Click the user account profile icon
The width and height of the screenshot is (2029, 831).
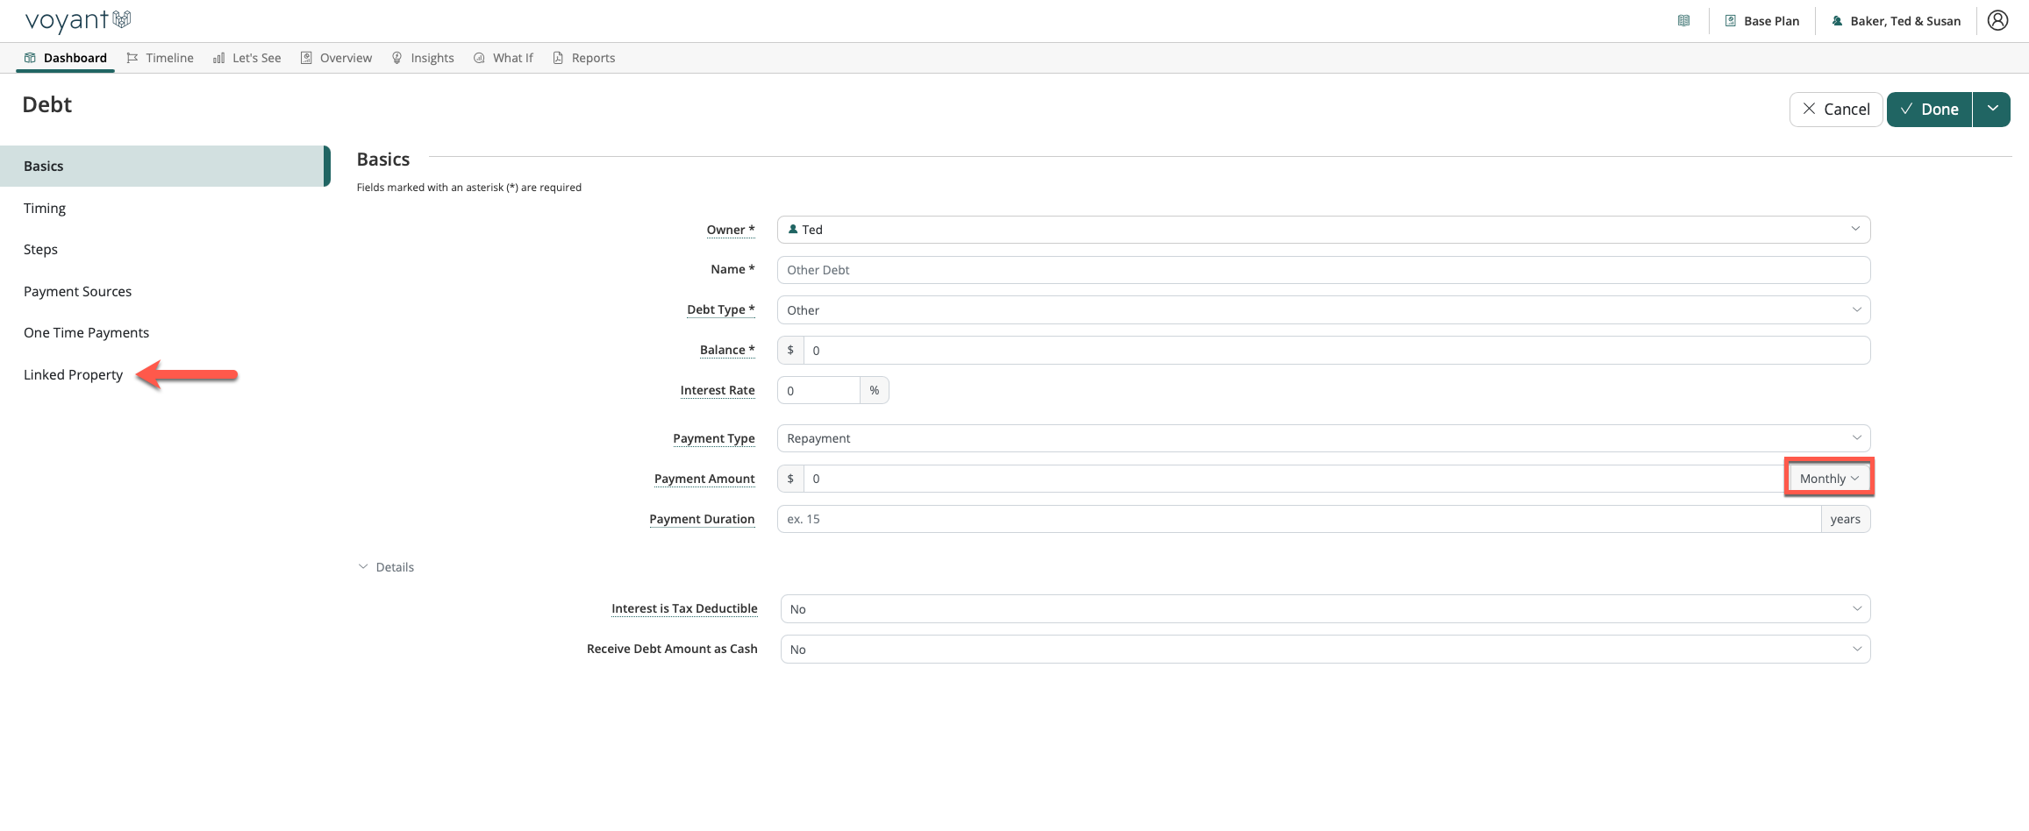tap(1997, 20)
